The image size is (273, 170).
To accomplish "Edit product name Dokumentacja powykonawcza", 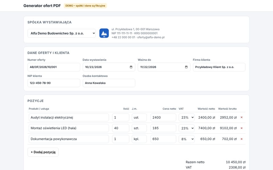I will click(x=69, y=139).
